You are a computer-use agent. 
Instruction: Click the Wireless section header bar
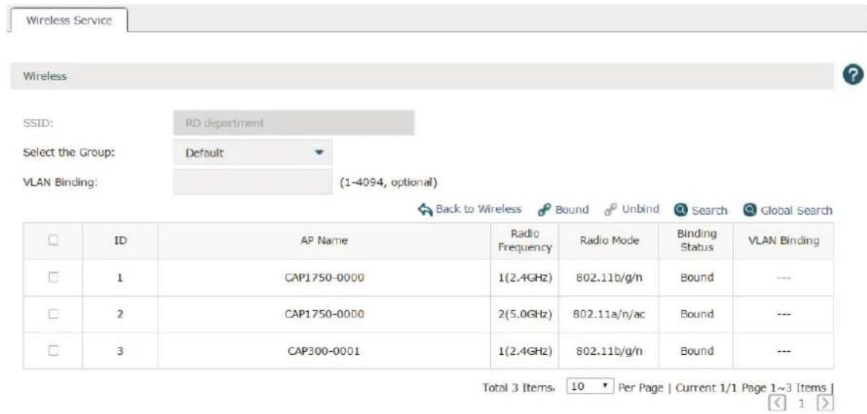[422, 76]
